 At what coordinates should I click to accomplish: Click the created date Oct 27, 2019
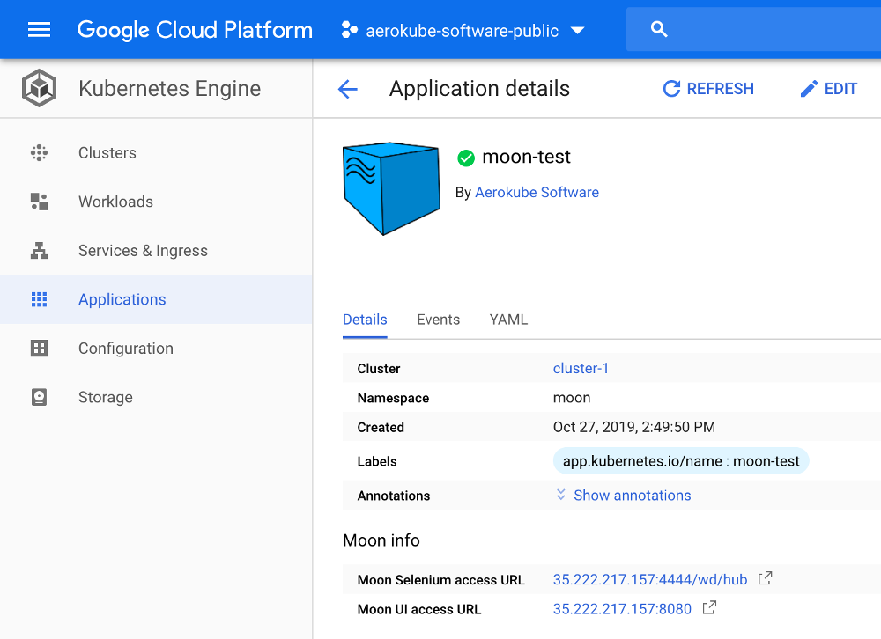click(633, 427)
